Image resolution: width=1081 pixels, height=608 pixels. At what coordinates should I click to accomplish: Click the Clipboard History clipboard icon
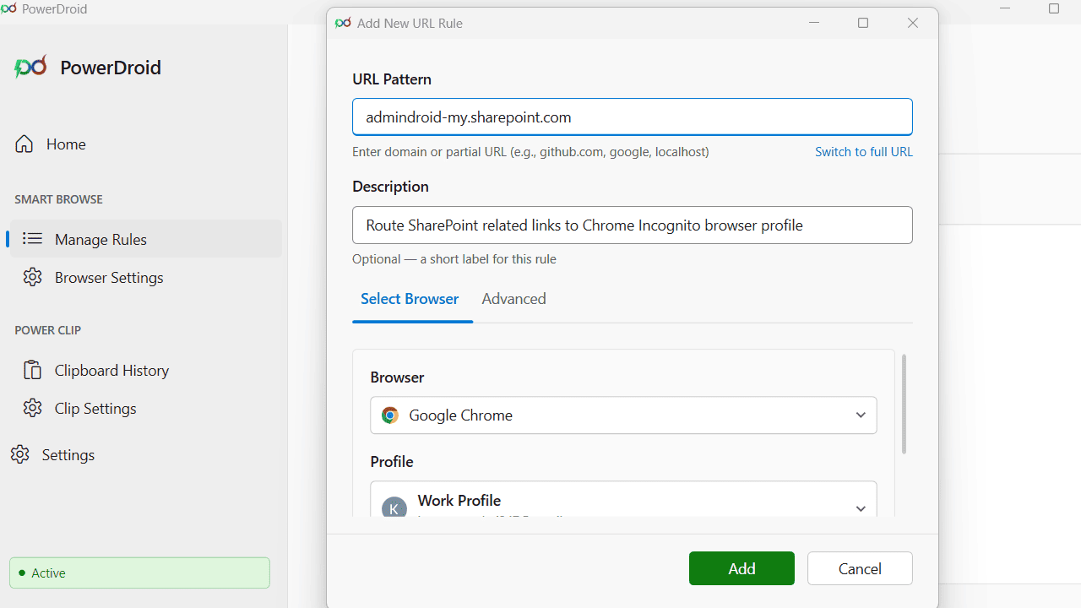(33, 370)
